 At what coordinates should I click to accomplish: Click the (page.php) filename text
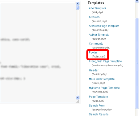tap(98, 101)
